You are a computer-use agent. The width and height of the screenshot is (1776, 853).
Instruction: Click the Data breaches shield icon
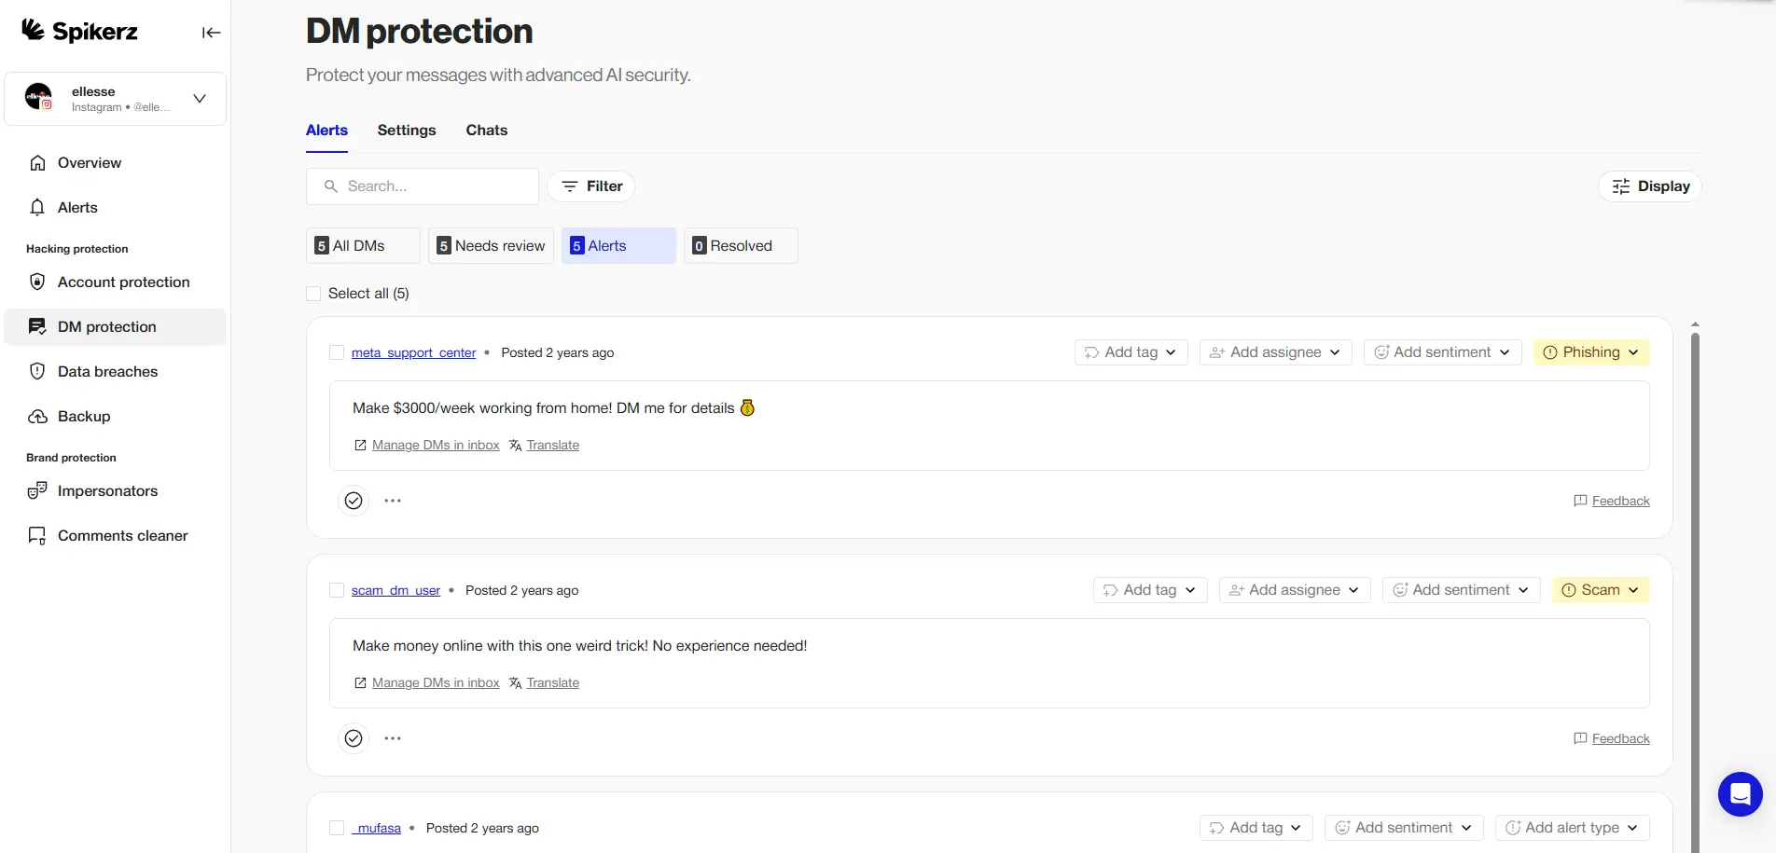(x=37, y=372)
